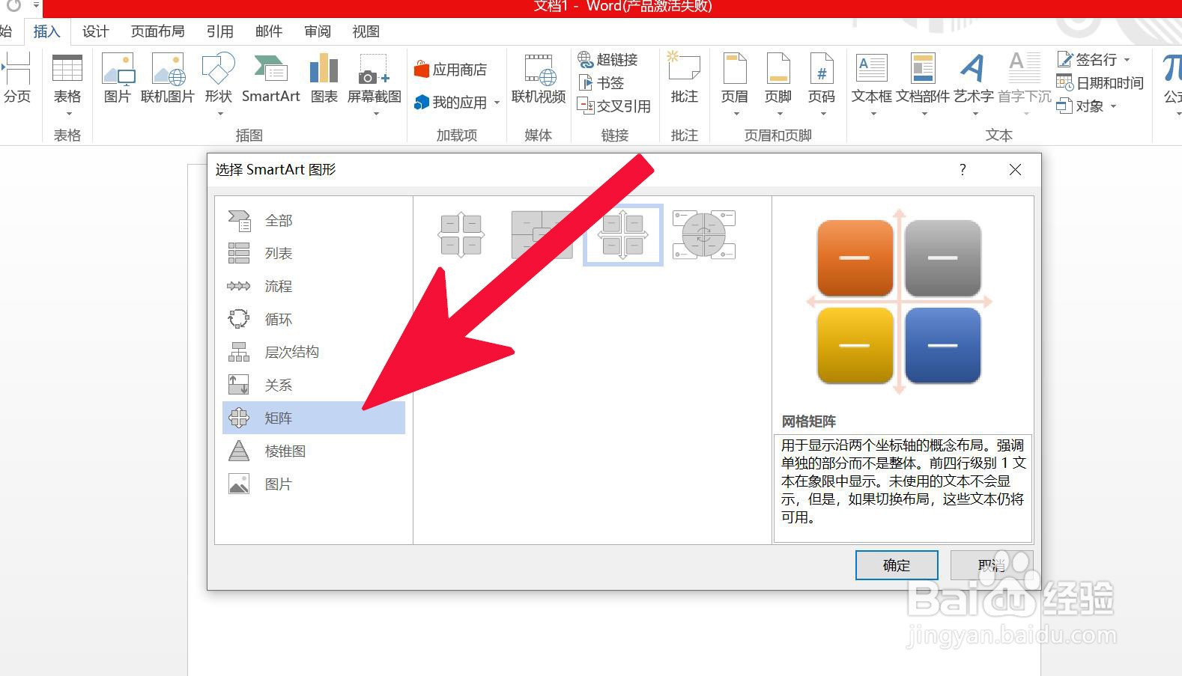The image size is (1182, 676).
Task: Open the References (引用) tab
Action: tap(220, 31)
